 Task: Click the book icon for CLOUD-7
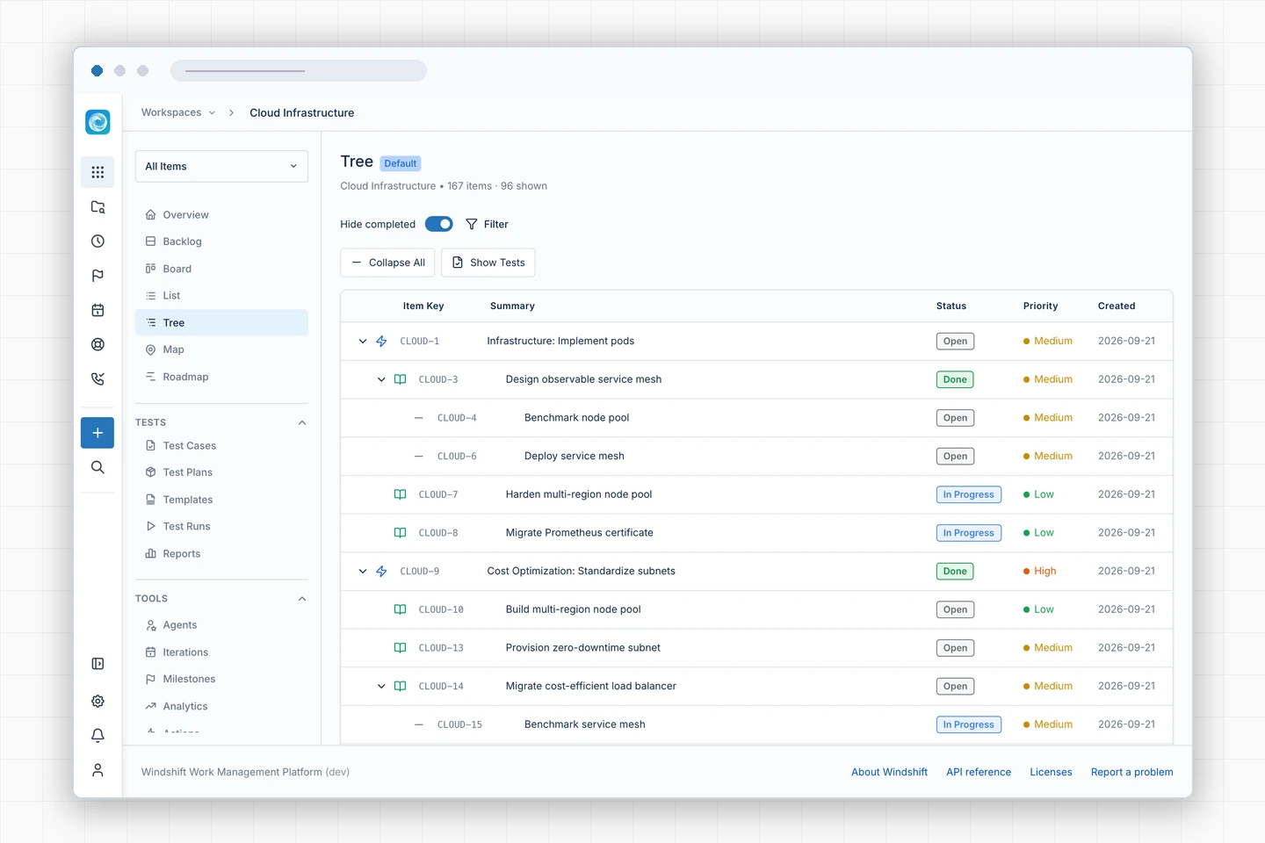pos(400,494)
